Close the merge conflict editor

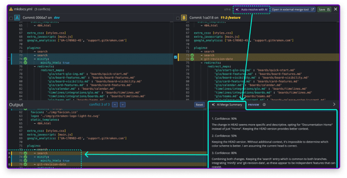pyautogui.click(x=335, y=9)
